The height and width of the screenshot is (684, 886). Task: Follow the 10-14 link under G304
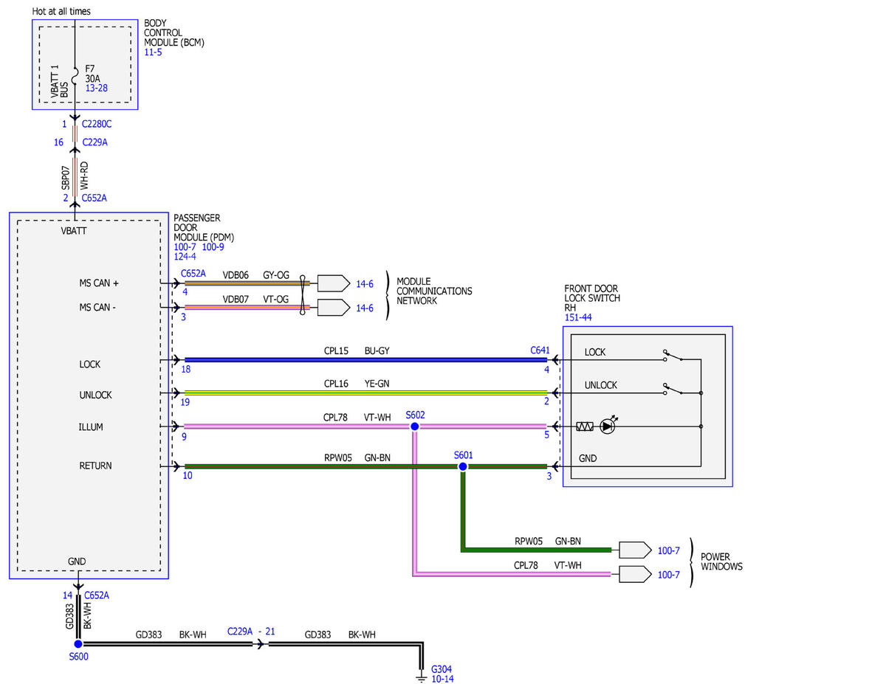coord(442,679)
